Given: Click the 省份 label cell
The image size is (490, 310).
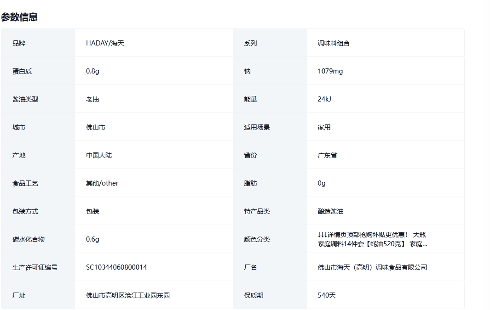Looking at the screenshot, I should [x=270, y=155].
